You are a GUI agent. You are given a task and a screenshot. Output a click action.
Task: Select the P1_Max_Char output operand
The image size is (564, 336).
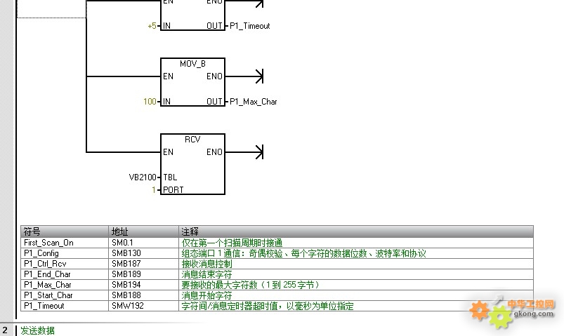(254, 102)
